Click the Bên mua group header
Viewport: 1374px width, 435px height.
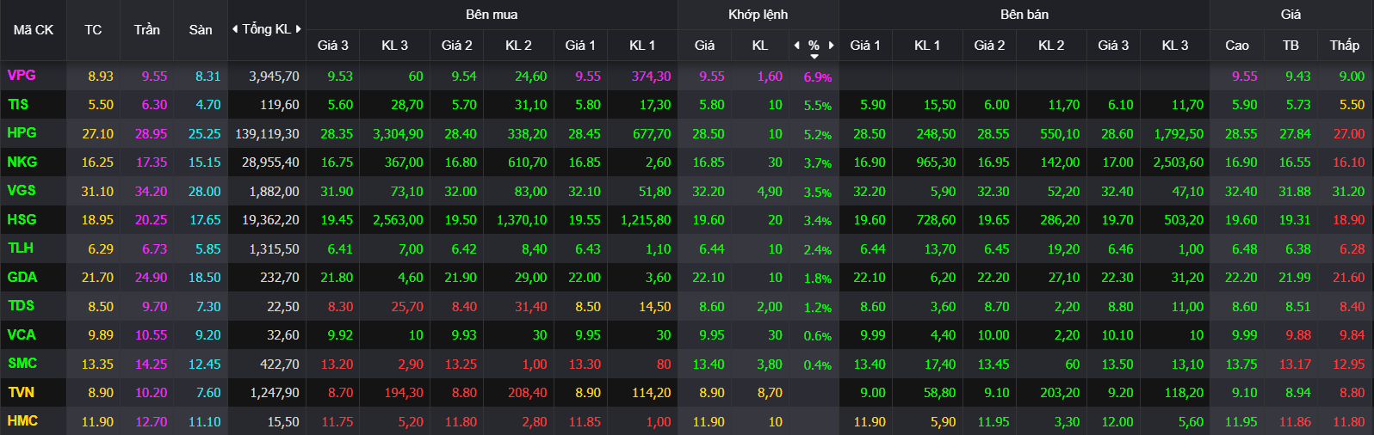point(492,15)
